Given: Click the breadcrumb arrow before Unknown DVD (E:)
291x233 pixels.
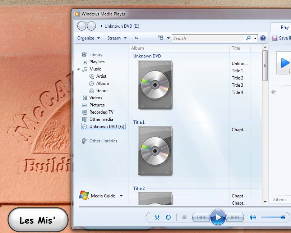Looking at the screenshot, I should point(102,26).
